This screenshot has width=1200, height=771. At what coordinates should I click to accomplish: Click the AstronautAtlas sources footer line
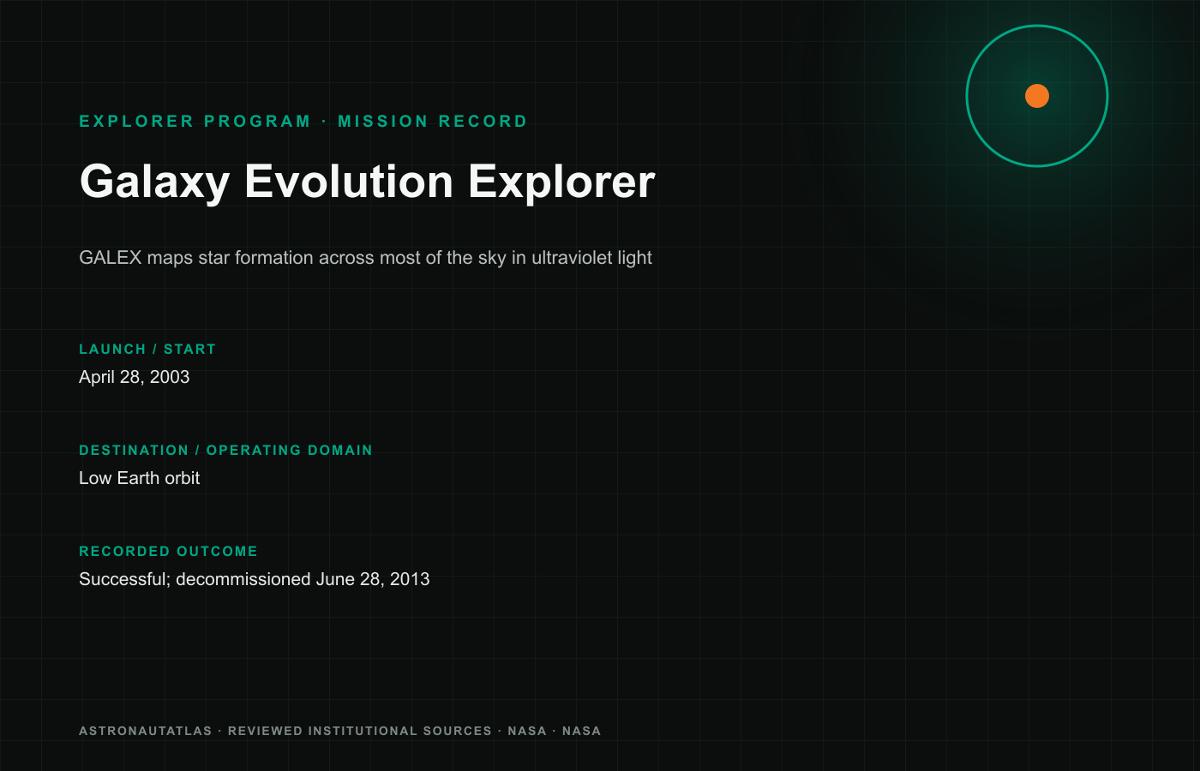click(x=340, y=731)
